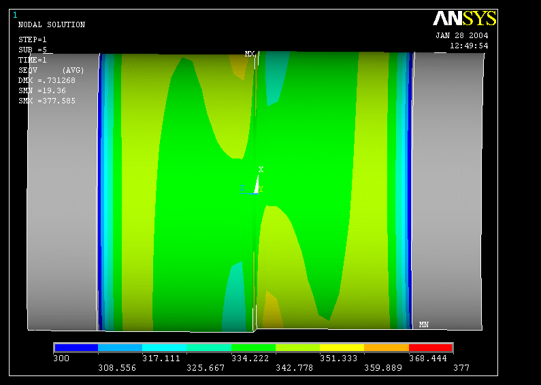Click the legend value 317.111
This screenshot has height=385, width=541.
[161, 358]
